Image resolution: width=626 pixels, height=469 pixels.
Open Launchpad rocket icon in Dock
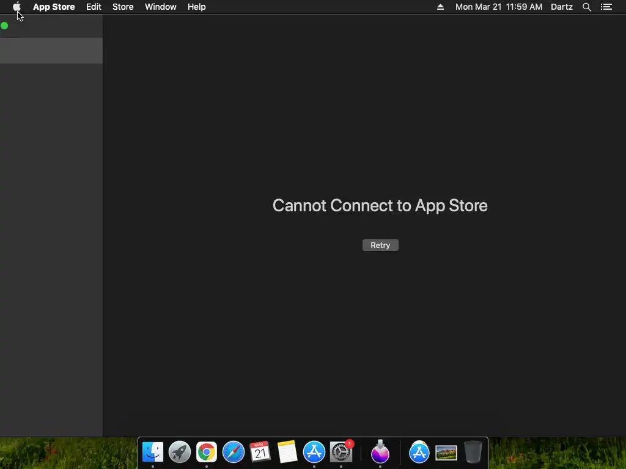click(x=180, y=453)
